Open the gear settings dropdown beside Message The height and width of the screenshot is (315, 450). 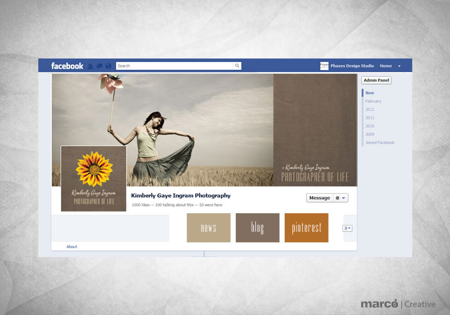pyautogui.click(x=341, y=198)
